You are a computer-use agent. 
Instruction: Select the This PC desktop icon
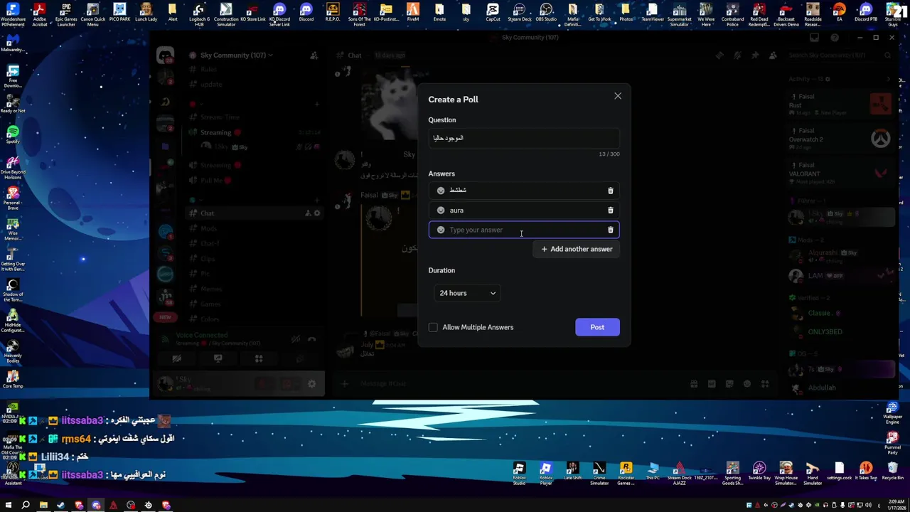click(x=653, y=471)
